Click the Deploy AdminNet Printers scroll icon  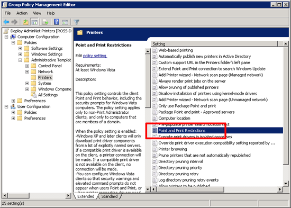click(6, 31)
